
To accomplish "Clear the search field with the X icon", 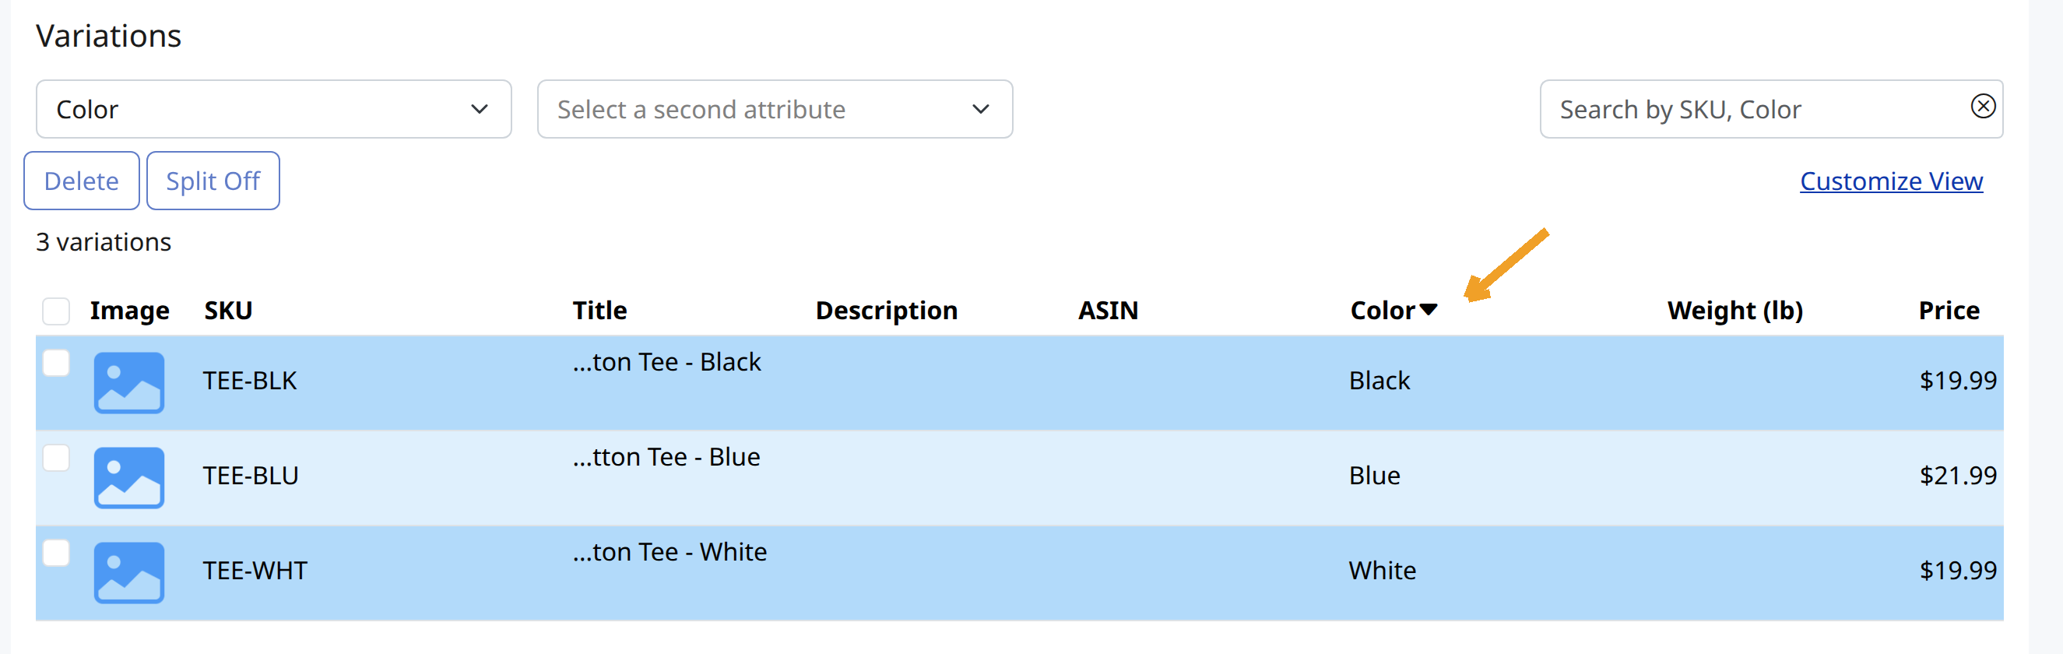I will (x=1982, y=107).
